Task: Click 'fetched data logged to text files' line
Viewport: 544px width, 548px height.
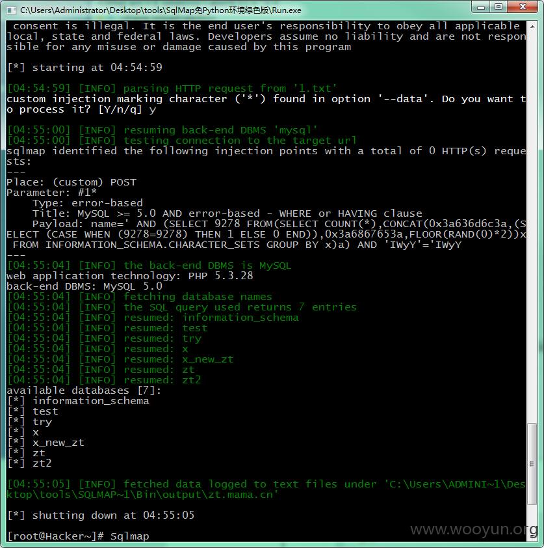Action: click(266, 489)
